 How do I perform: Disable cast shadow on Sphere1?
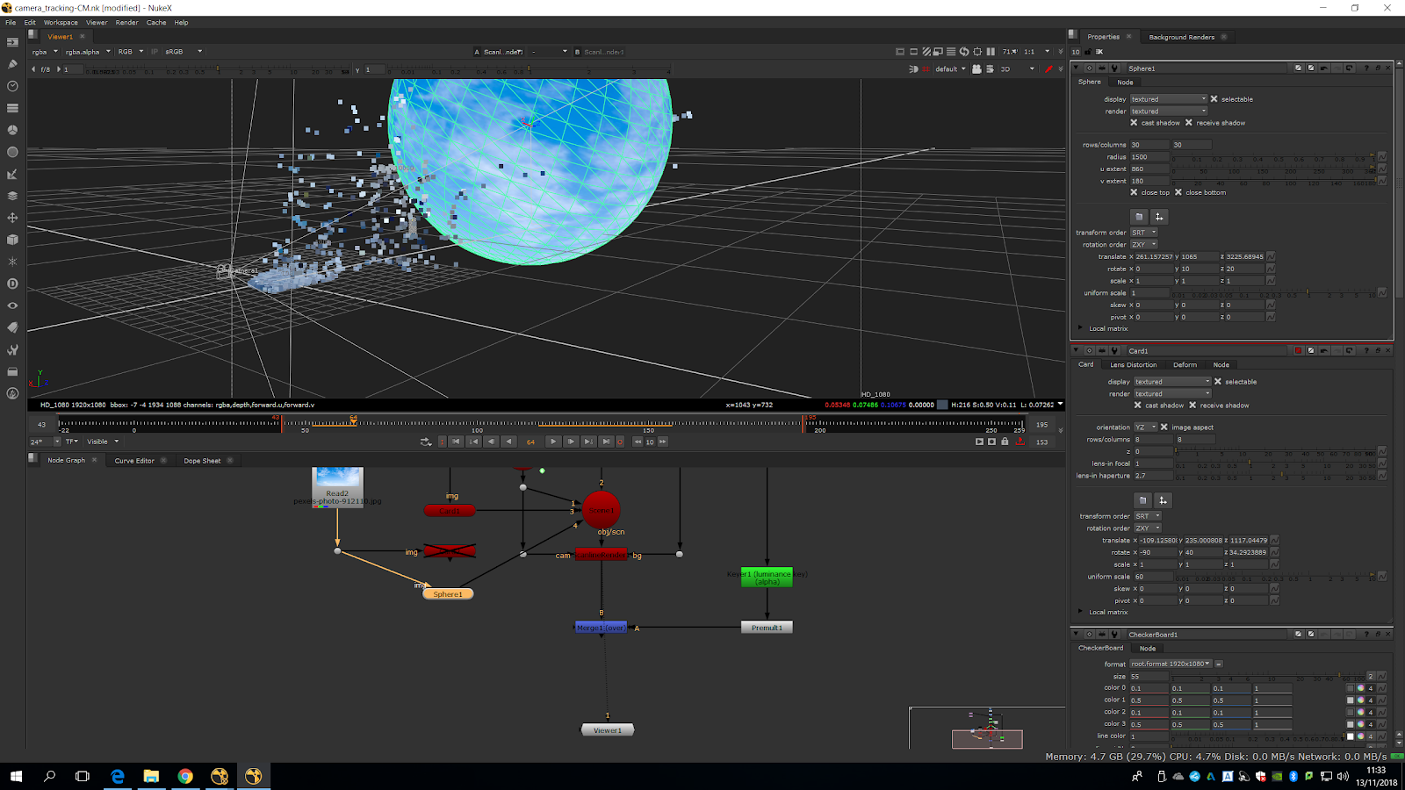pos(1134,123)
